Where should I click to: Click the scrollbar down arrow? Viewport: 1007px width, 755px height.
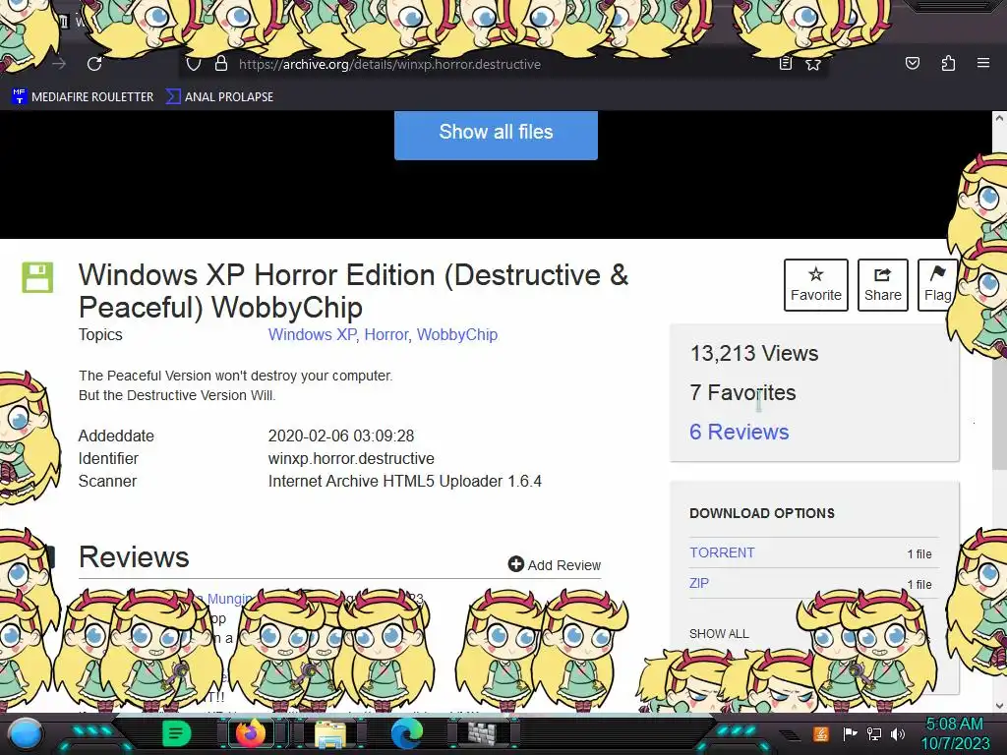999,706
